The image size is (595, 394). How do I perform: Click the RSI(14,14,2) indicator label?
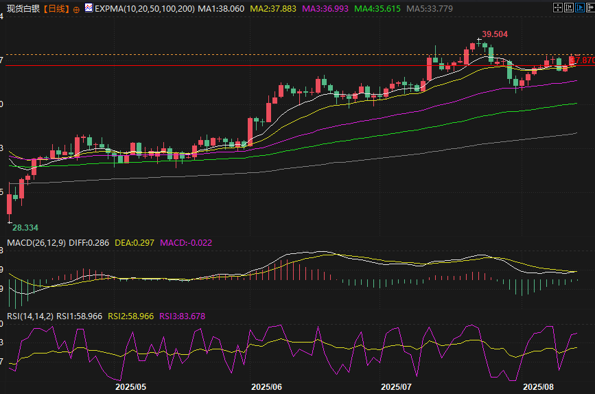[x=30, y=316]
